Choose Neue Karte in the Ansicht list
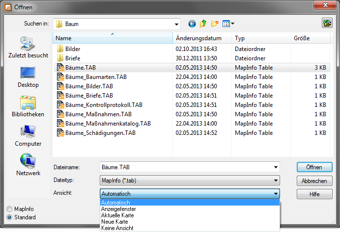The image size is (340, 233). (x=190, y=222)
